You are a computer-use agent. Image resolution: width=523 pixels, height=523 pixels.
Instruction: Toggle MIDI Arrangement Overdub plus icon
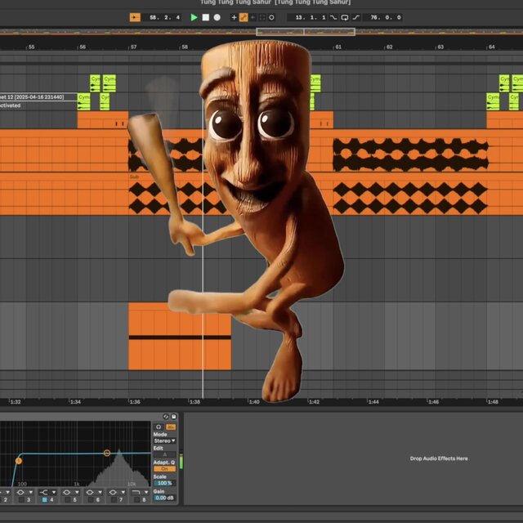coord(234,17)
